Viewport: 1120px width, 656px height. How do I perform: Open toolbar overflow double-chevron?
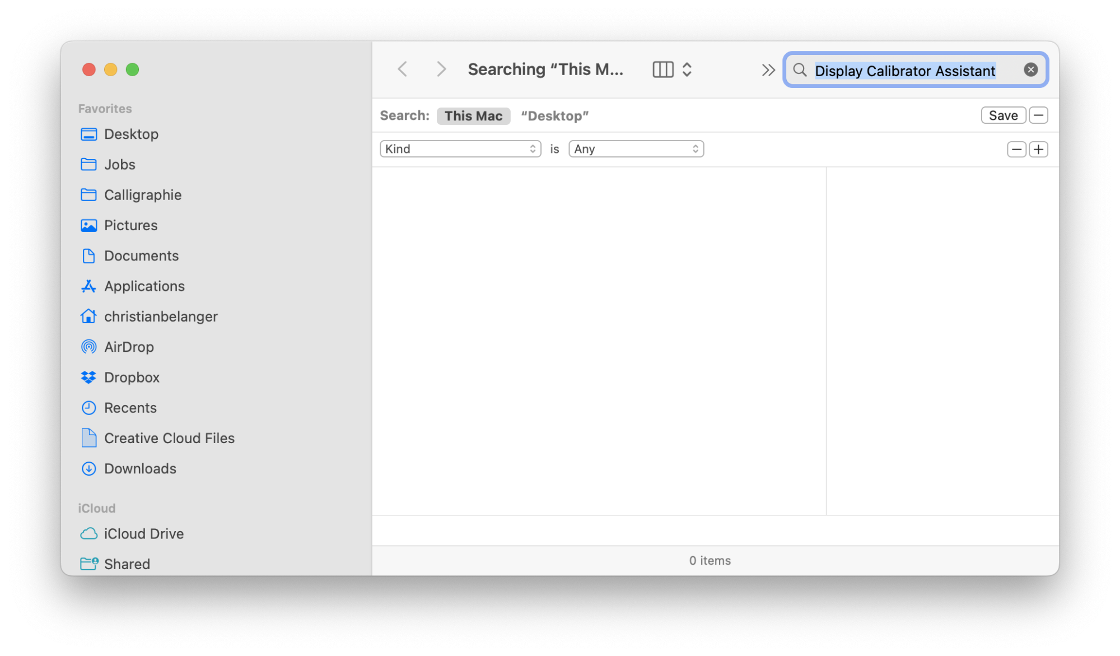point(768,70)
